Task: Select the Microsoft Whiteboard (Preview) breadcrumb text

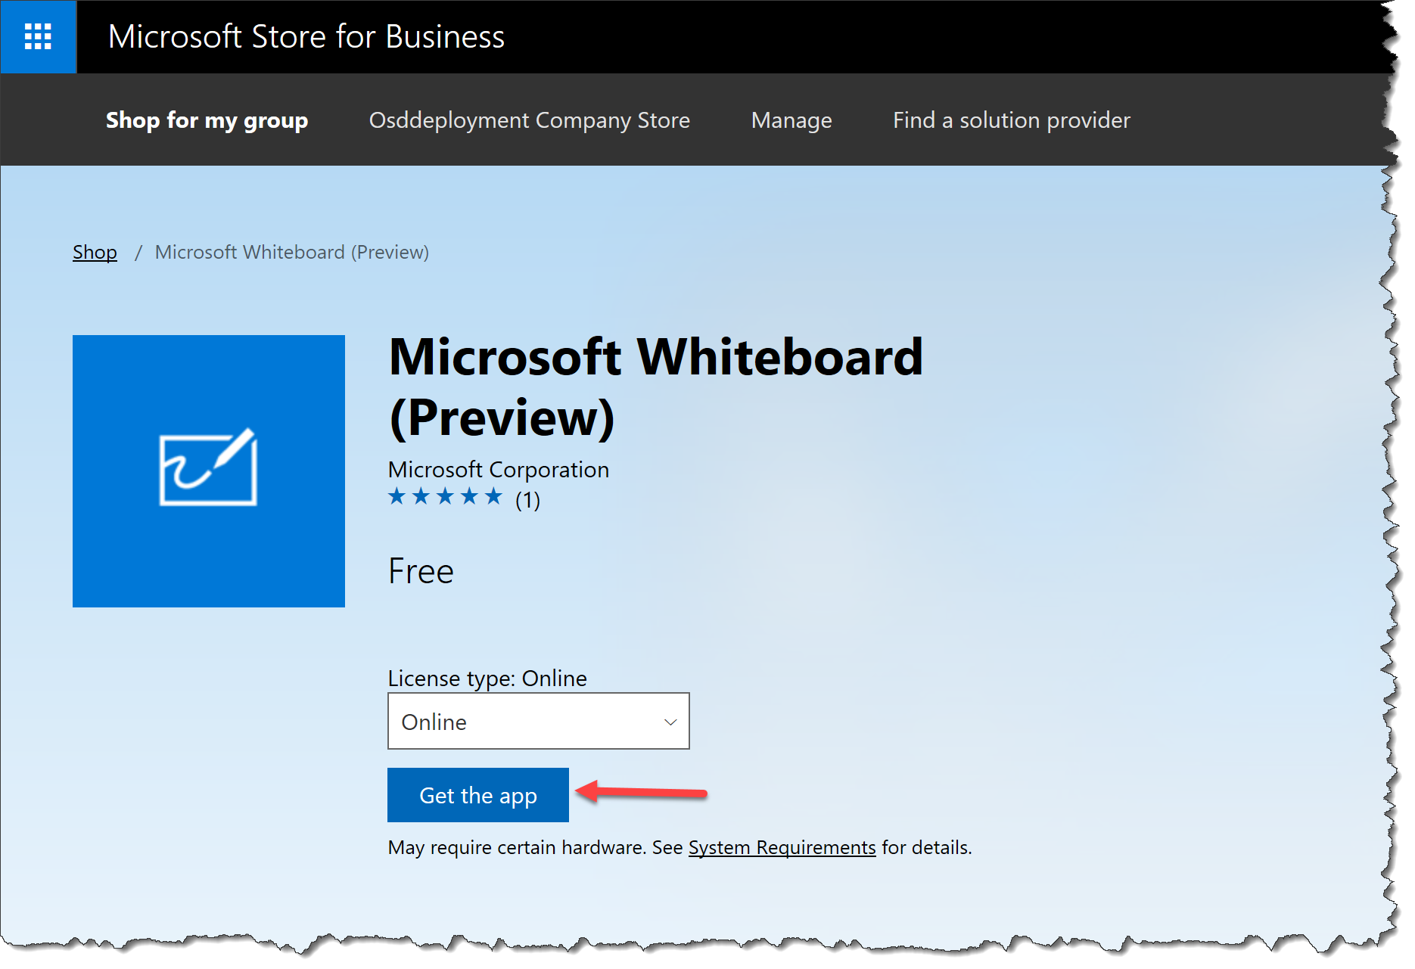Action: pos(291,252)
